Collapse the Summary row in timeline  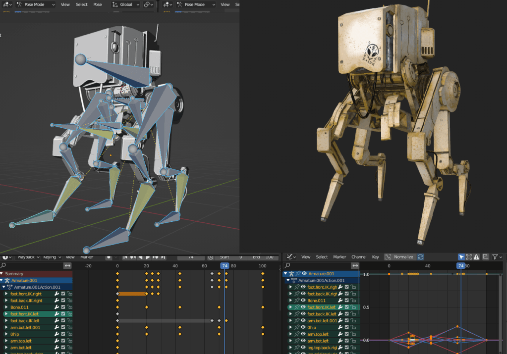2,274
